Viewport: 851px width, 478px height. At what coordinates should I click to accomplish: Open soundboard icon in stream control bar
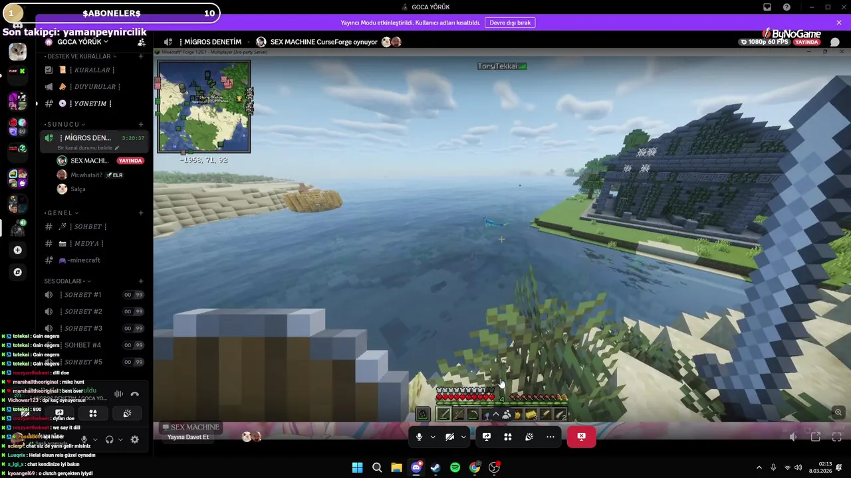click(x=529, y=437)
